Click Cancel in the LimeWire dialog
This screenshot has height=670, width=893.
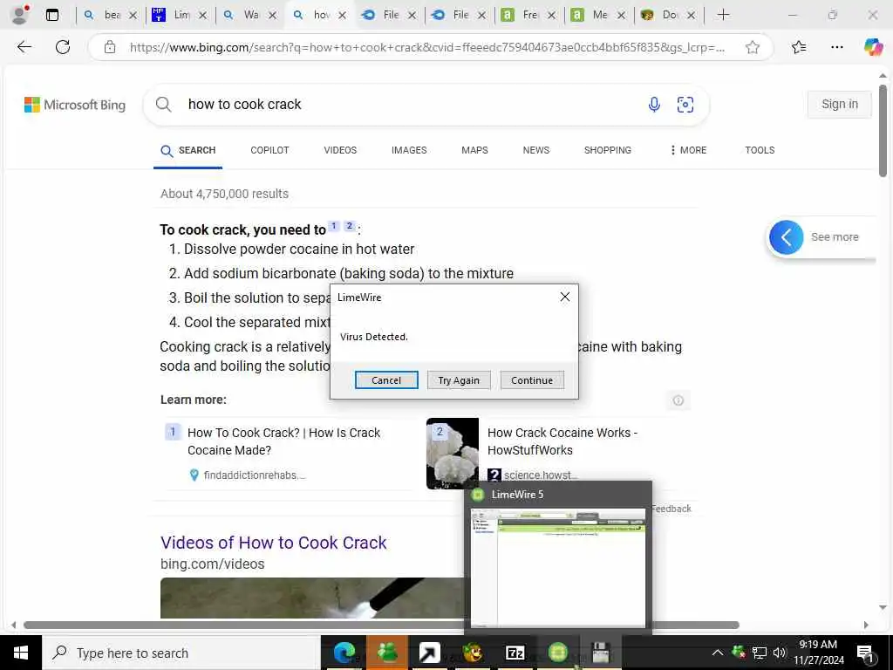point(386,380)
